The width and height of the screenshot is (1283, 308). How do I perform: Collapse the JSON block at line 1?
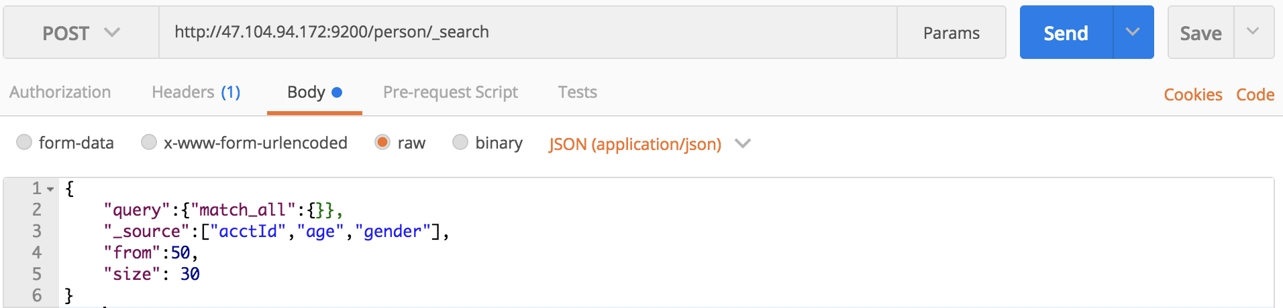(x=50, y=189)
